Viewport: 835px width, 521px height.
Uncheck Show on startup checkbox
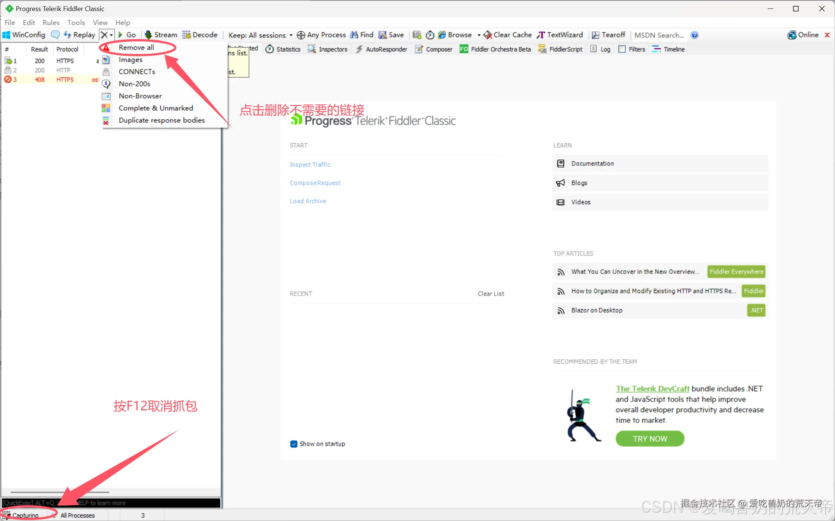coord(294,444)
